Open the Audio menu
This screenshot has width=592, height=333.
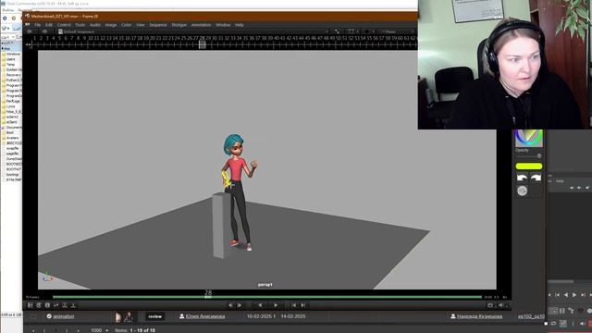(x=95, y=25)
